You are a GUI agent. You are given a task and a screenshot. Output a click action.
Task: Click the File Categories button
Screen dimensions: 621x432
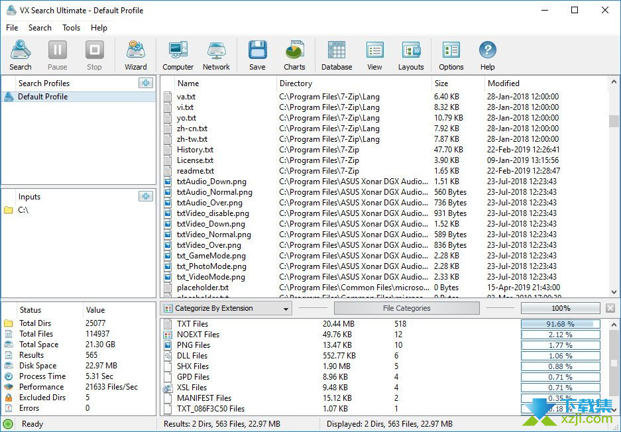tap(407, 308)
